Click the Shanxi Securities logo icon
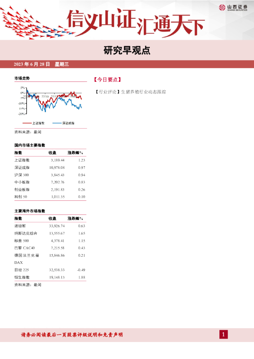 (222, 8)
